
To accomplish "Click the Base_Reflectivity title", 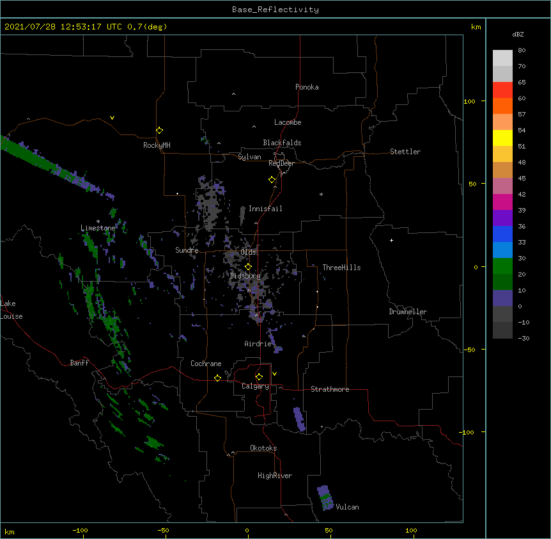I will (275, 10).
